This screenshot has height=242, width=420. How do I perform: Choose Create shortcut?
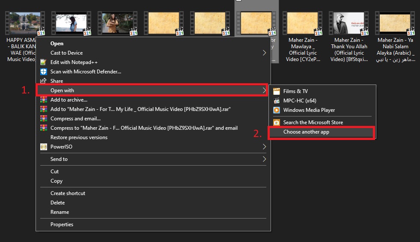click(153, 193)
